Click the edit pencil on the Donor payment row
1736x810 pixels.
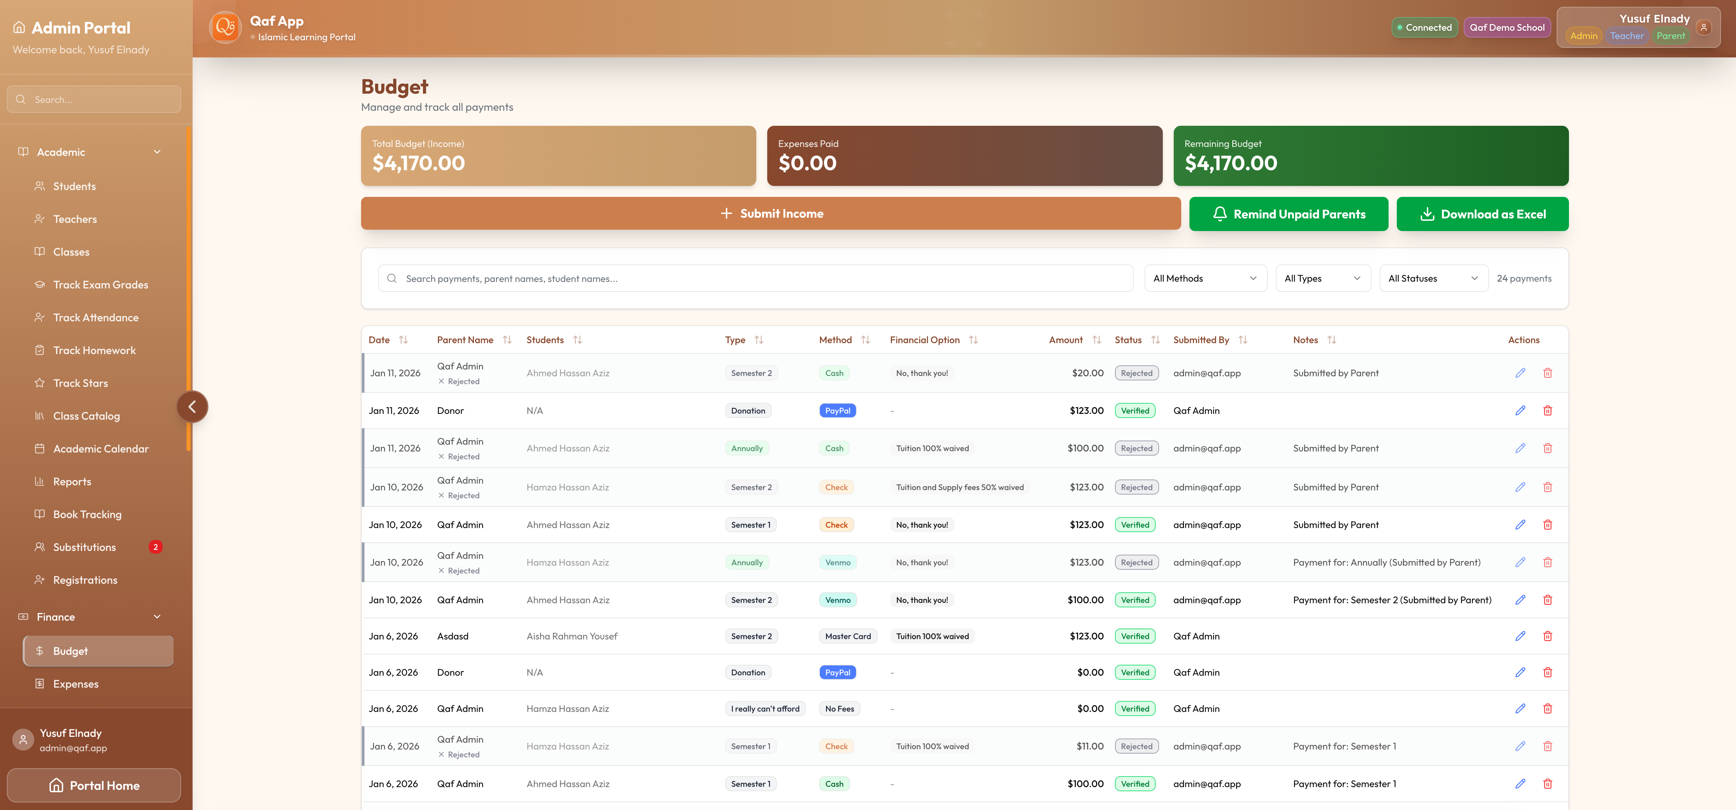1520,410
